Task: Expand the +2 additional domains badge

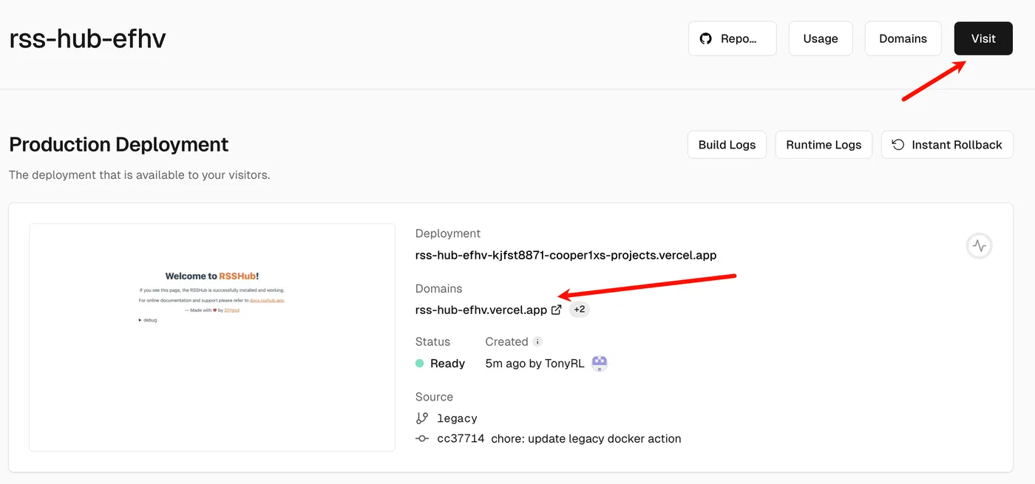Action: click(580, 310)
